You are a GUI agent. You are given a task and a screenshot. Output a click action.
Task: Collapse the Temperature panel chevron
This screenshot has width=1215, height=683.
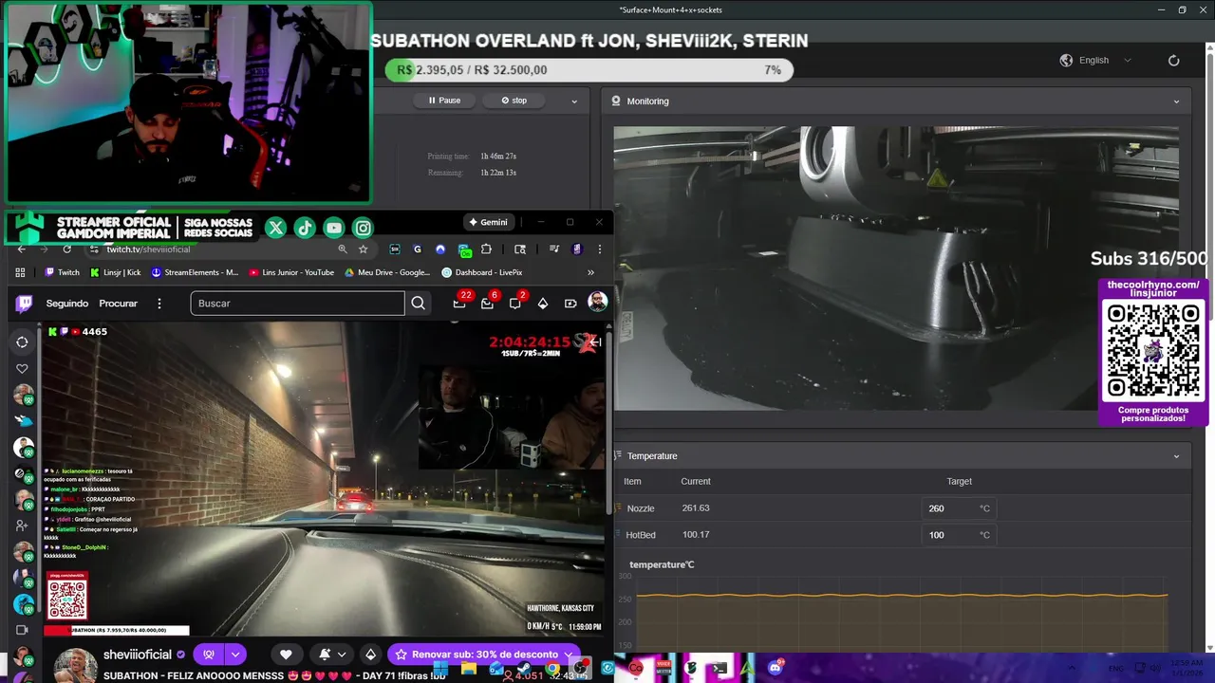pyautogui.click(x=1176, y=456)
